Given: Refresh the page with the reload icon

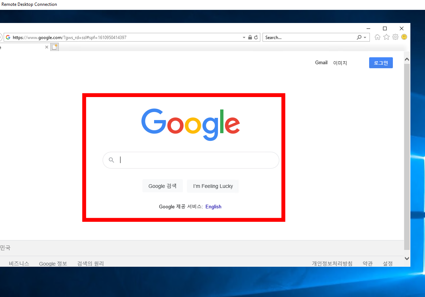Looking at the screenshot, I should (256, 37).
